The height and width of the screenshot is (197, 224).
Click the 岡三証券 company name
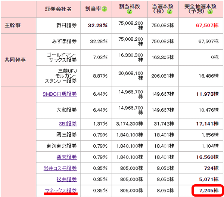[66, 135]
